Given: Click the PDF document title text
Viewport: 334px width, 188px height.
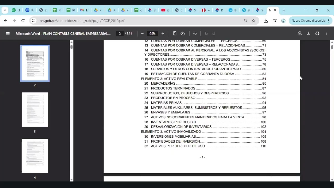Looking at the screenshot, I should 63,33.
